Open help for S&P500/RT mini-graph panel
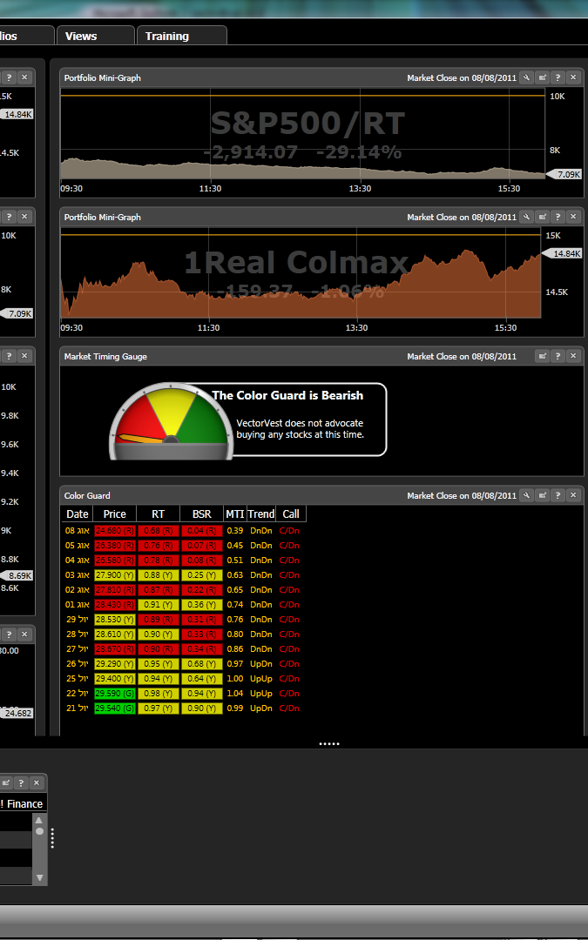The height and width of the screenshot is (940, 588). [x=558, y=77]
